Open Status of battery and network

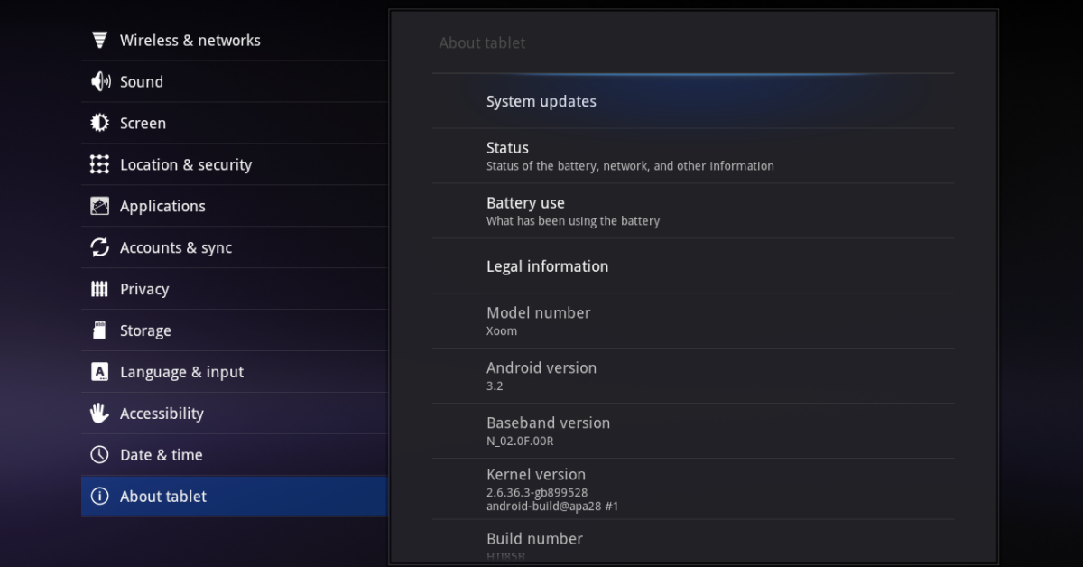click(629, 155)
